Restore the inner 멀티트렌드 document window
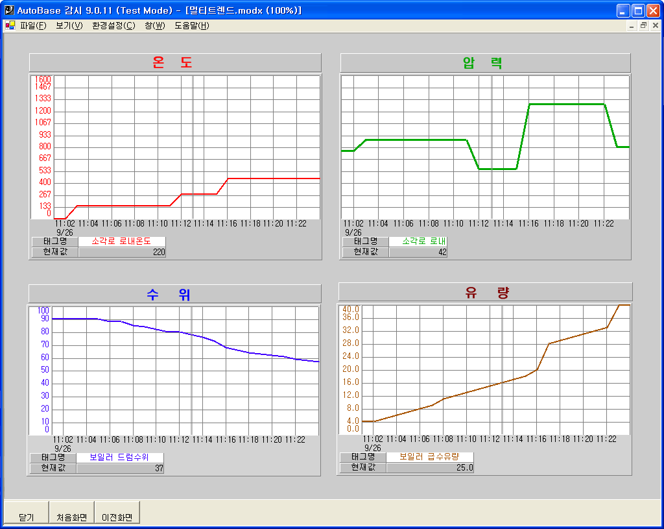The width and height of the screenshot is (664, 529). tap(644, 25)
